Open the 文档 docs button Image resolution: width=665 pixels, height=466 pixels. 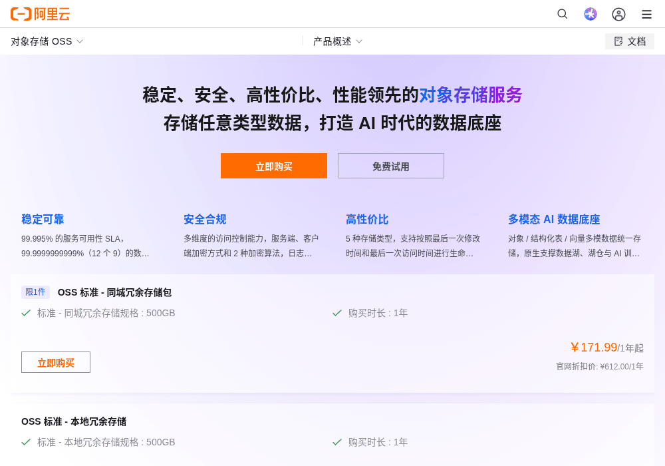630,41
